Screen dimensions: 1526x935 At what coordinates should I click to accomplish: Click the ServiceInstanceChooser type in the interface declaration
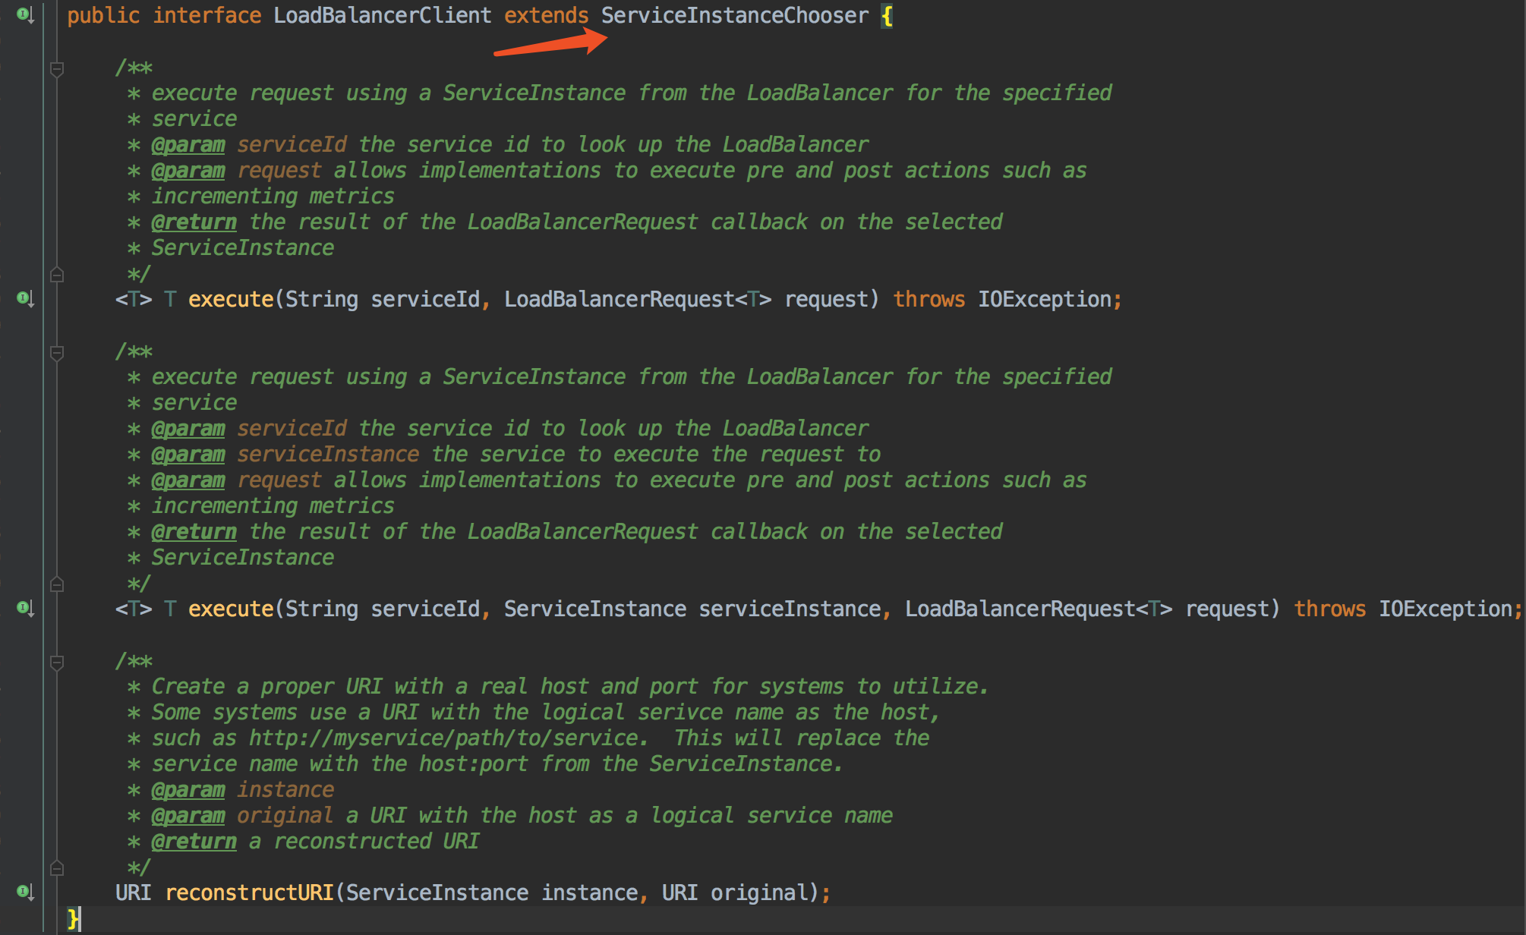(734, 15)
